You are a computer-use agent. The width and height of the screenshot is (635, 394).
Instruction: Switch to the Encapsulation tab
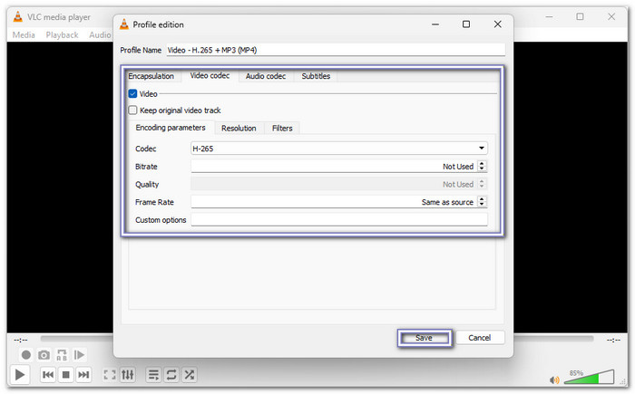tap(151, 76)
